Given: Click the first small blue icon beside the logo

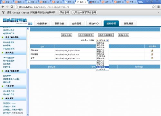Looking at the screenshot, I should 29,24.
